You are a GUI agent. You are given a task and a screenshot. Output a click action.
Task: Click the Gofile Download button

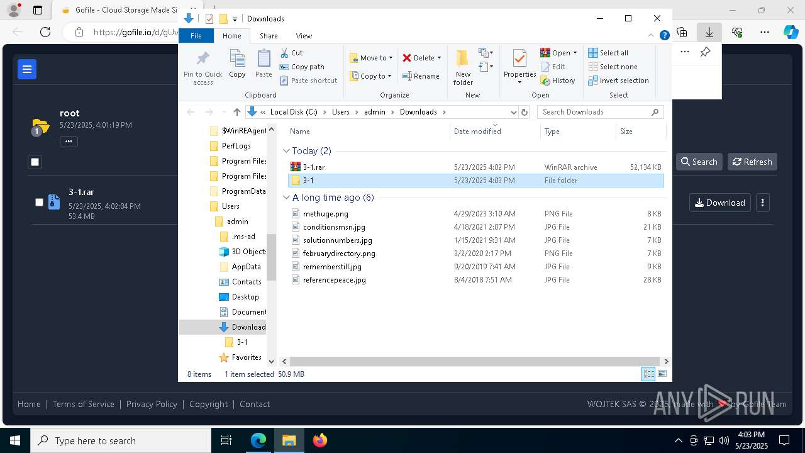(x=719, y=203)
